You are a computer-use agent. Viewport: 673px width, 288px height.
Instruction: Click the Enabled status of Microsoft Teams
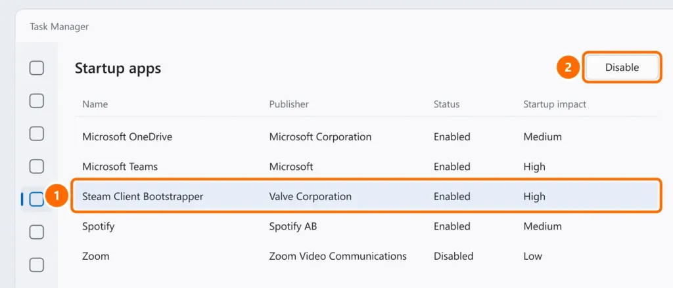click(452, 166)
